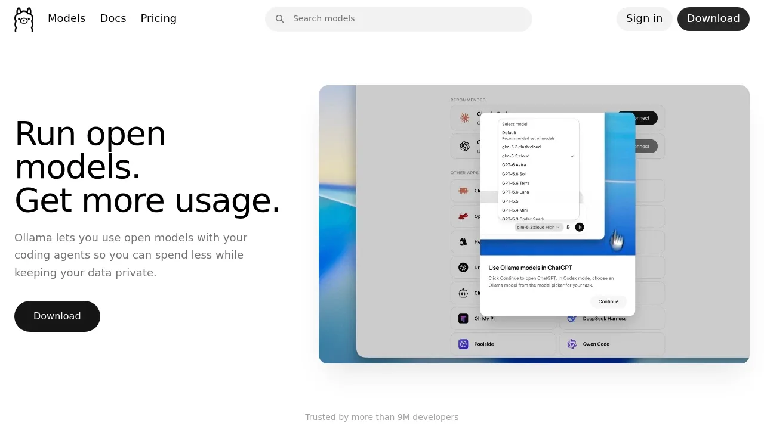Viewport: 764px width, 429px height.
Task: Go to Docs in the top navigation
Action: click(x=113, y=18)
